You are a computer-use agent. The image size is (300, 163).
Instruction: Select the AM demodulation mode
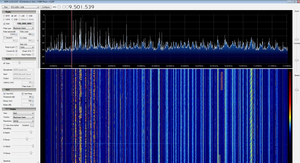(x=12, y=16)
